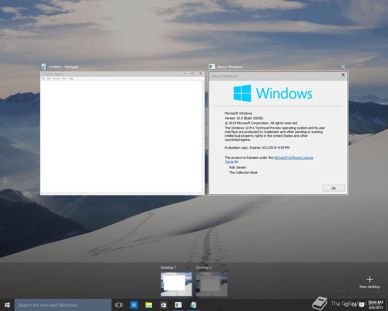Click the Task View taskbar icon
Screen dimensions: 388x311
click(x=119, y=305)
